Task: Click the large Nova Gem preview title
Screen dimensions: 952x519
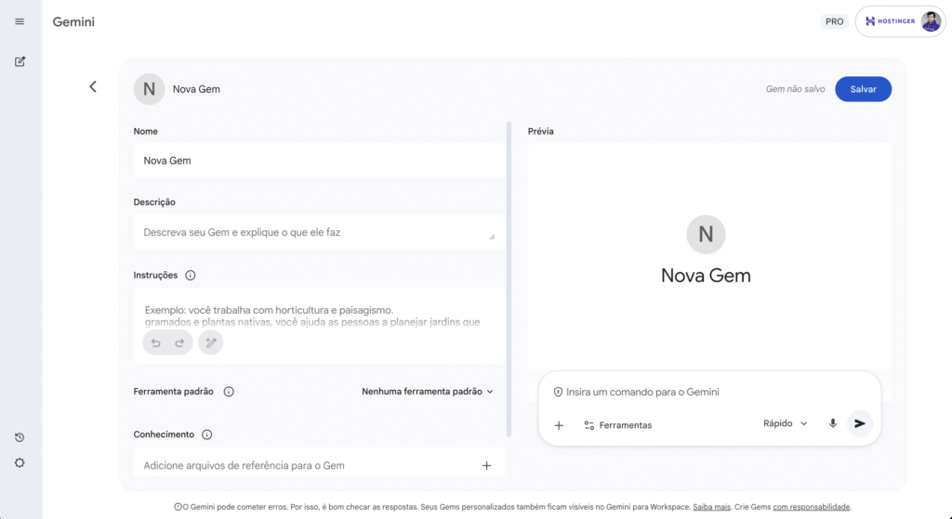Action: (x=706, y=275)
